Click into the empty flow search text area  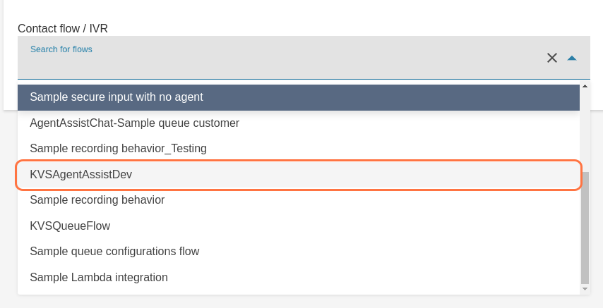(282, 65)
